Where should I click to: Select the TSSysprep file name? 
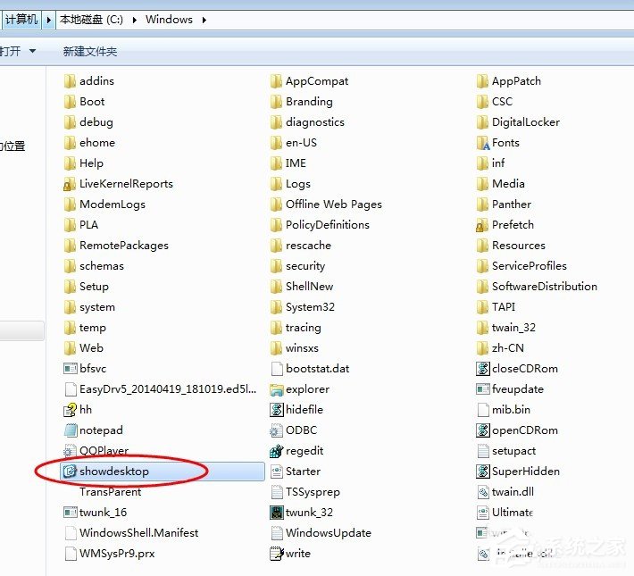tap(313, 492)
